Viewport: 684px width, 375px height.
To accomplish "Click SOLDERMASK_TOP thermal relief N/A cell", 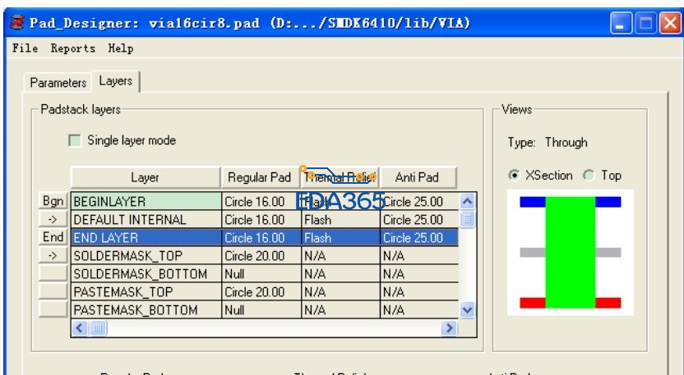I will tap(340, 256).
